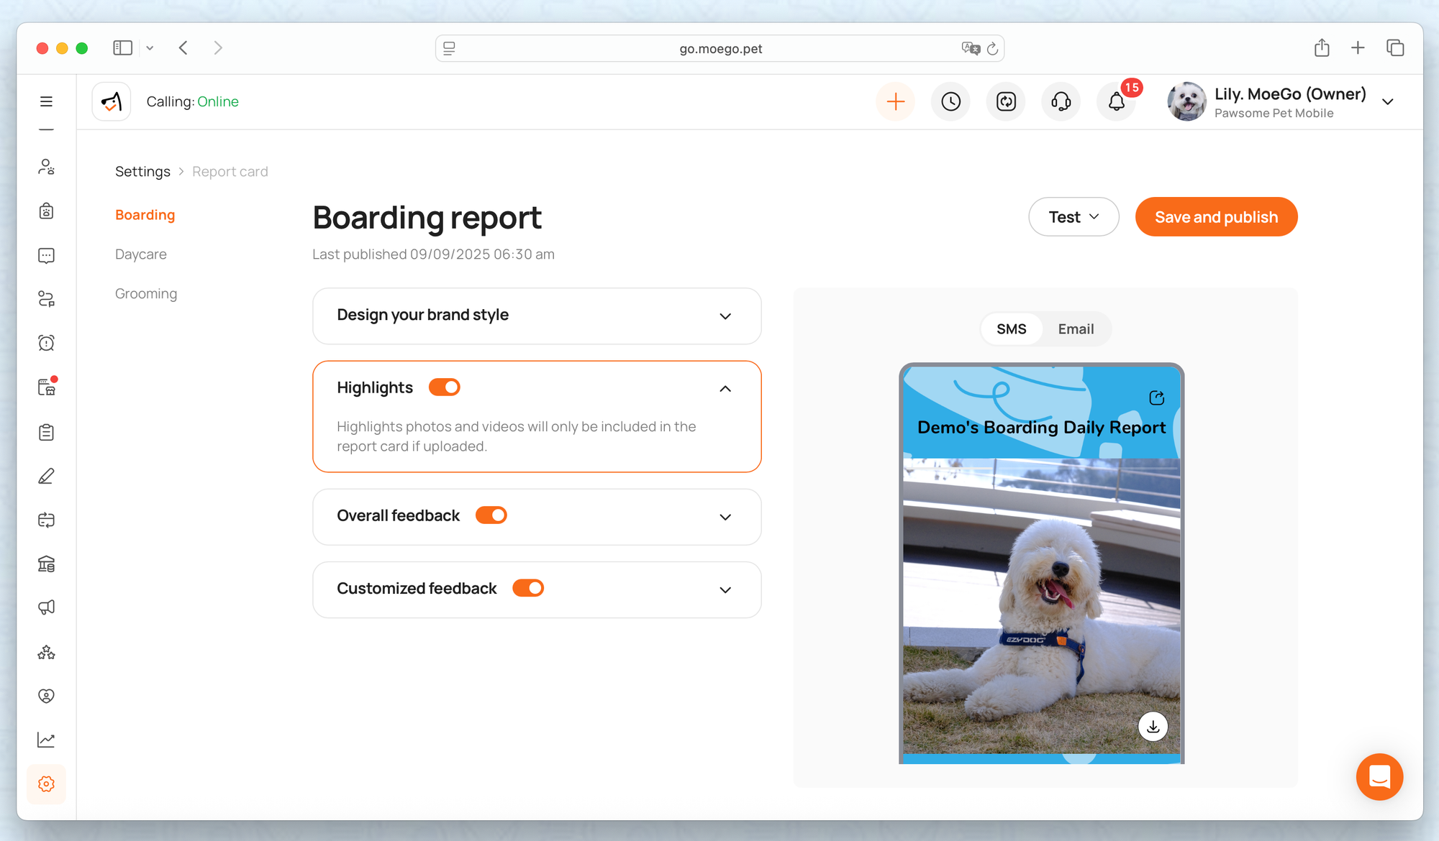This screenshot has height=841, width=1439.
Task: Switch preview to Email tab
Action: (1076, 329)
